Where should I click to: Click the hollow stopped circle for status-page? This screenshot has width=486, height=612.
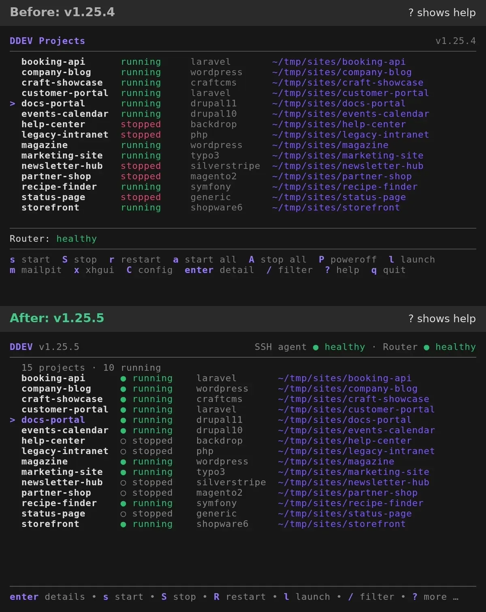tap(123, 514)
